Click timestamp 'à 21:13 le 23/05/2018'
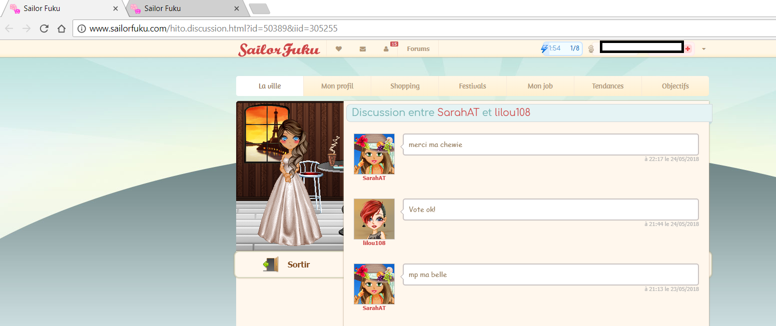 click(x=671, y=289)
